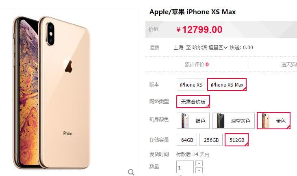The height and width of the screenshot is (176, 297).
Task: Decrease quantity with the down arrow
Action: coord(199,170)
